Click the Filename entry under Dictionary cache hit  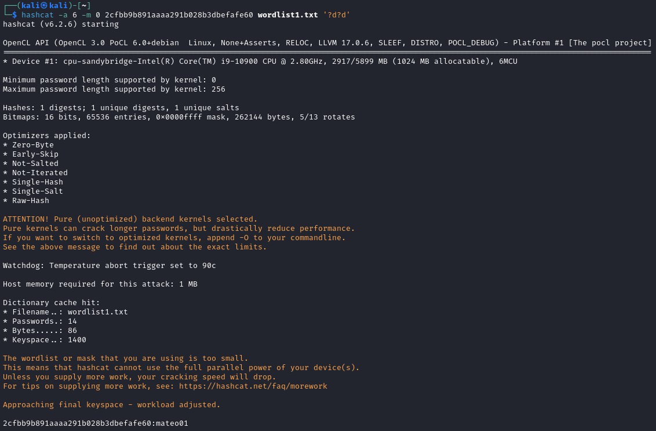tap(65, 312)
